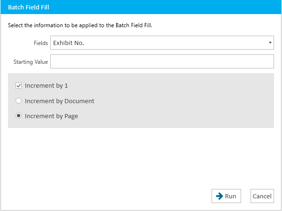Expand the Exhibit No. combo box
This screenshot has height=211, width=282.
(162, 43)
